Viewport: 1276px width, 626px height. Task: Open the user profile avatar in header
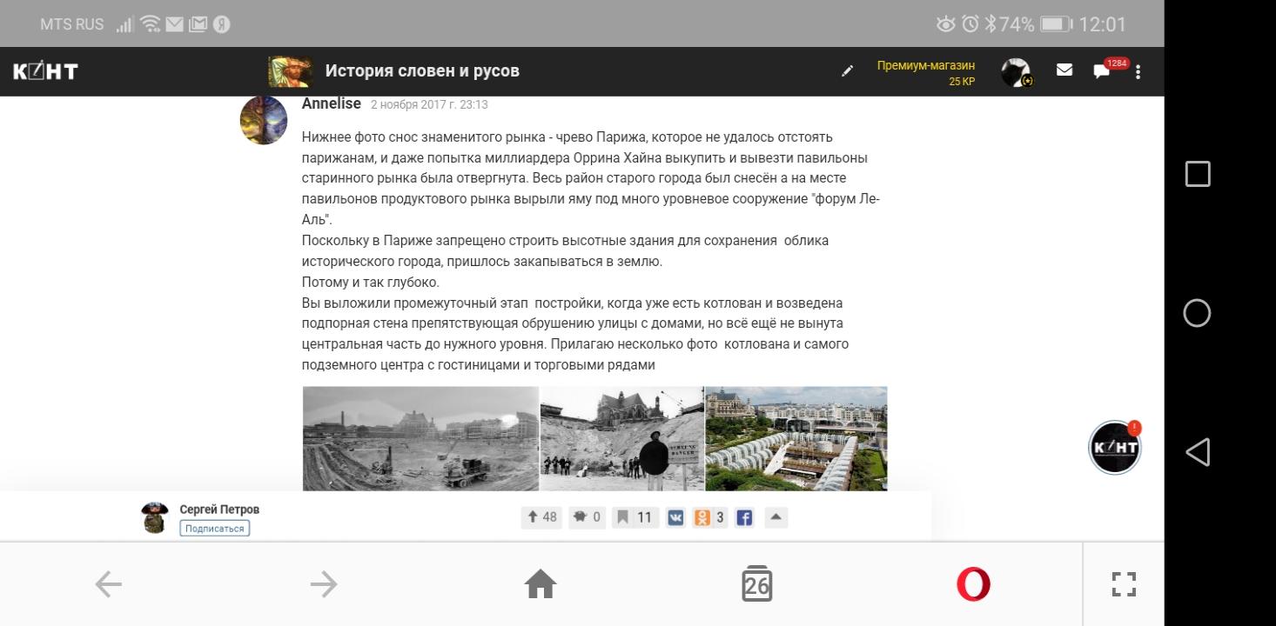(x=1016, y=72)
